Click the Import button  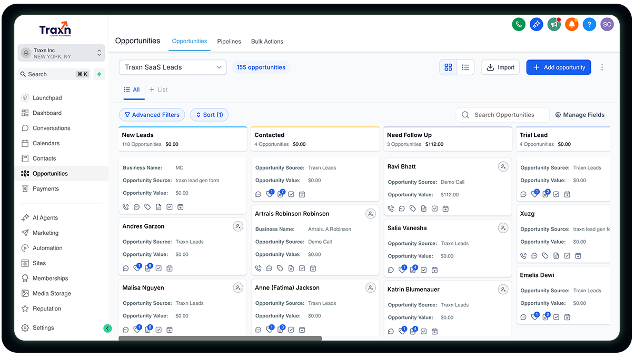500,67
